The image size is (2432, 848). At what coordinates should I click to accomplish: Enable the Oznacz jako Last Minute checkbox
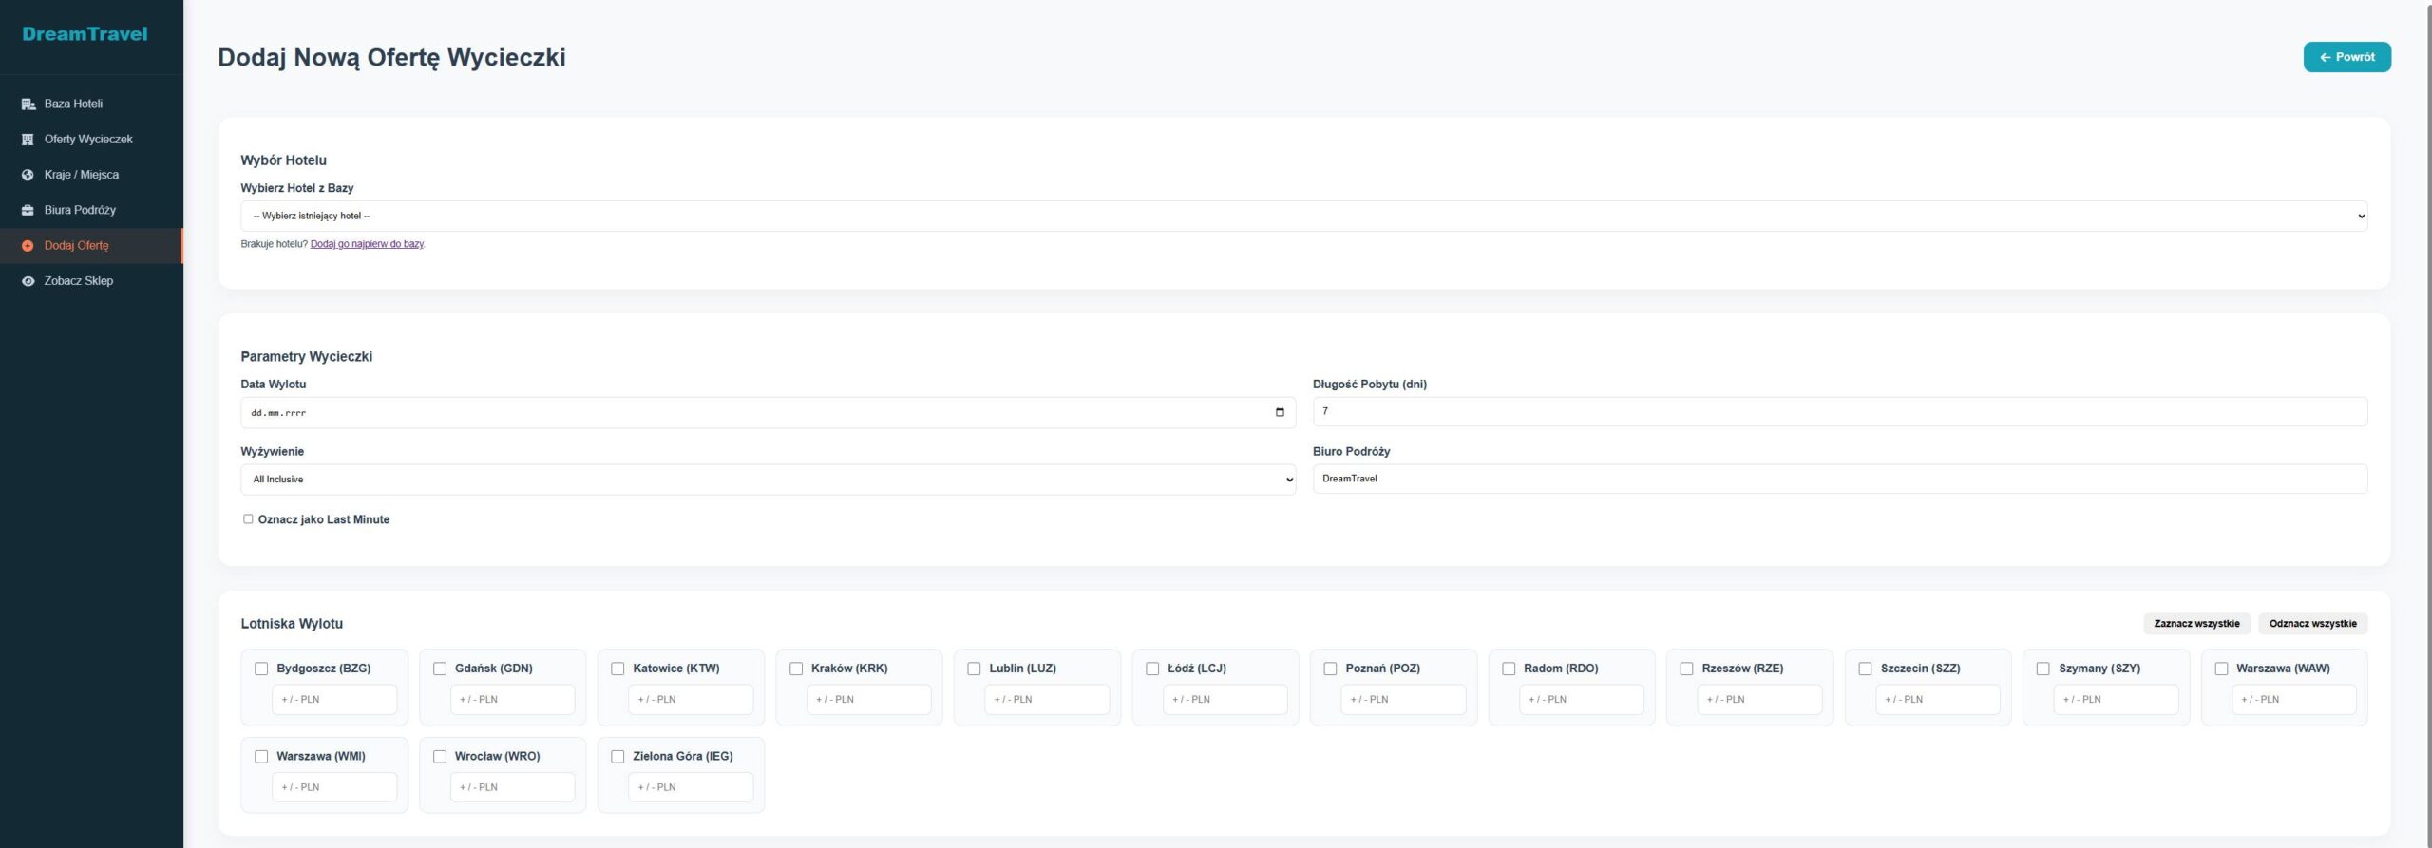click(248, 519)
